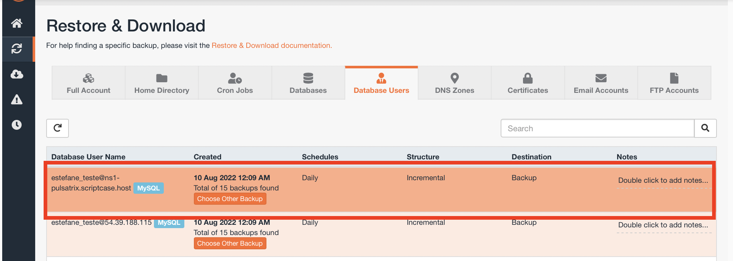
Task: Click the cloud download sidebar icon
Action: [x=17, y=74]
